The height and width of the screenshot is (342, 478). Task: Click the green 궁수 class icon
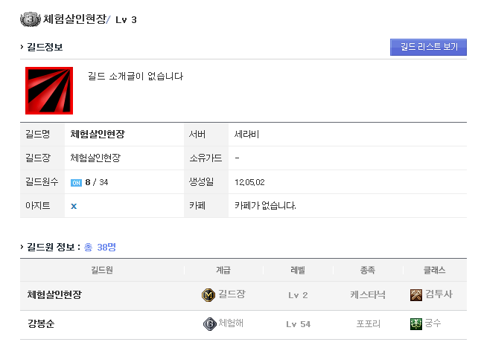pos(416,323)
